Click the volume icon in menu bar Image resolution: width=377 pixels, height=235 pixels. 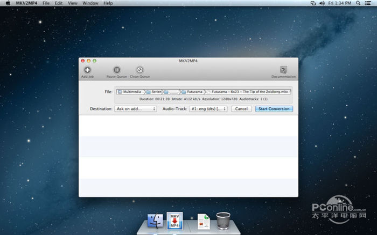322,3
